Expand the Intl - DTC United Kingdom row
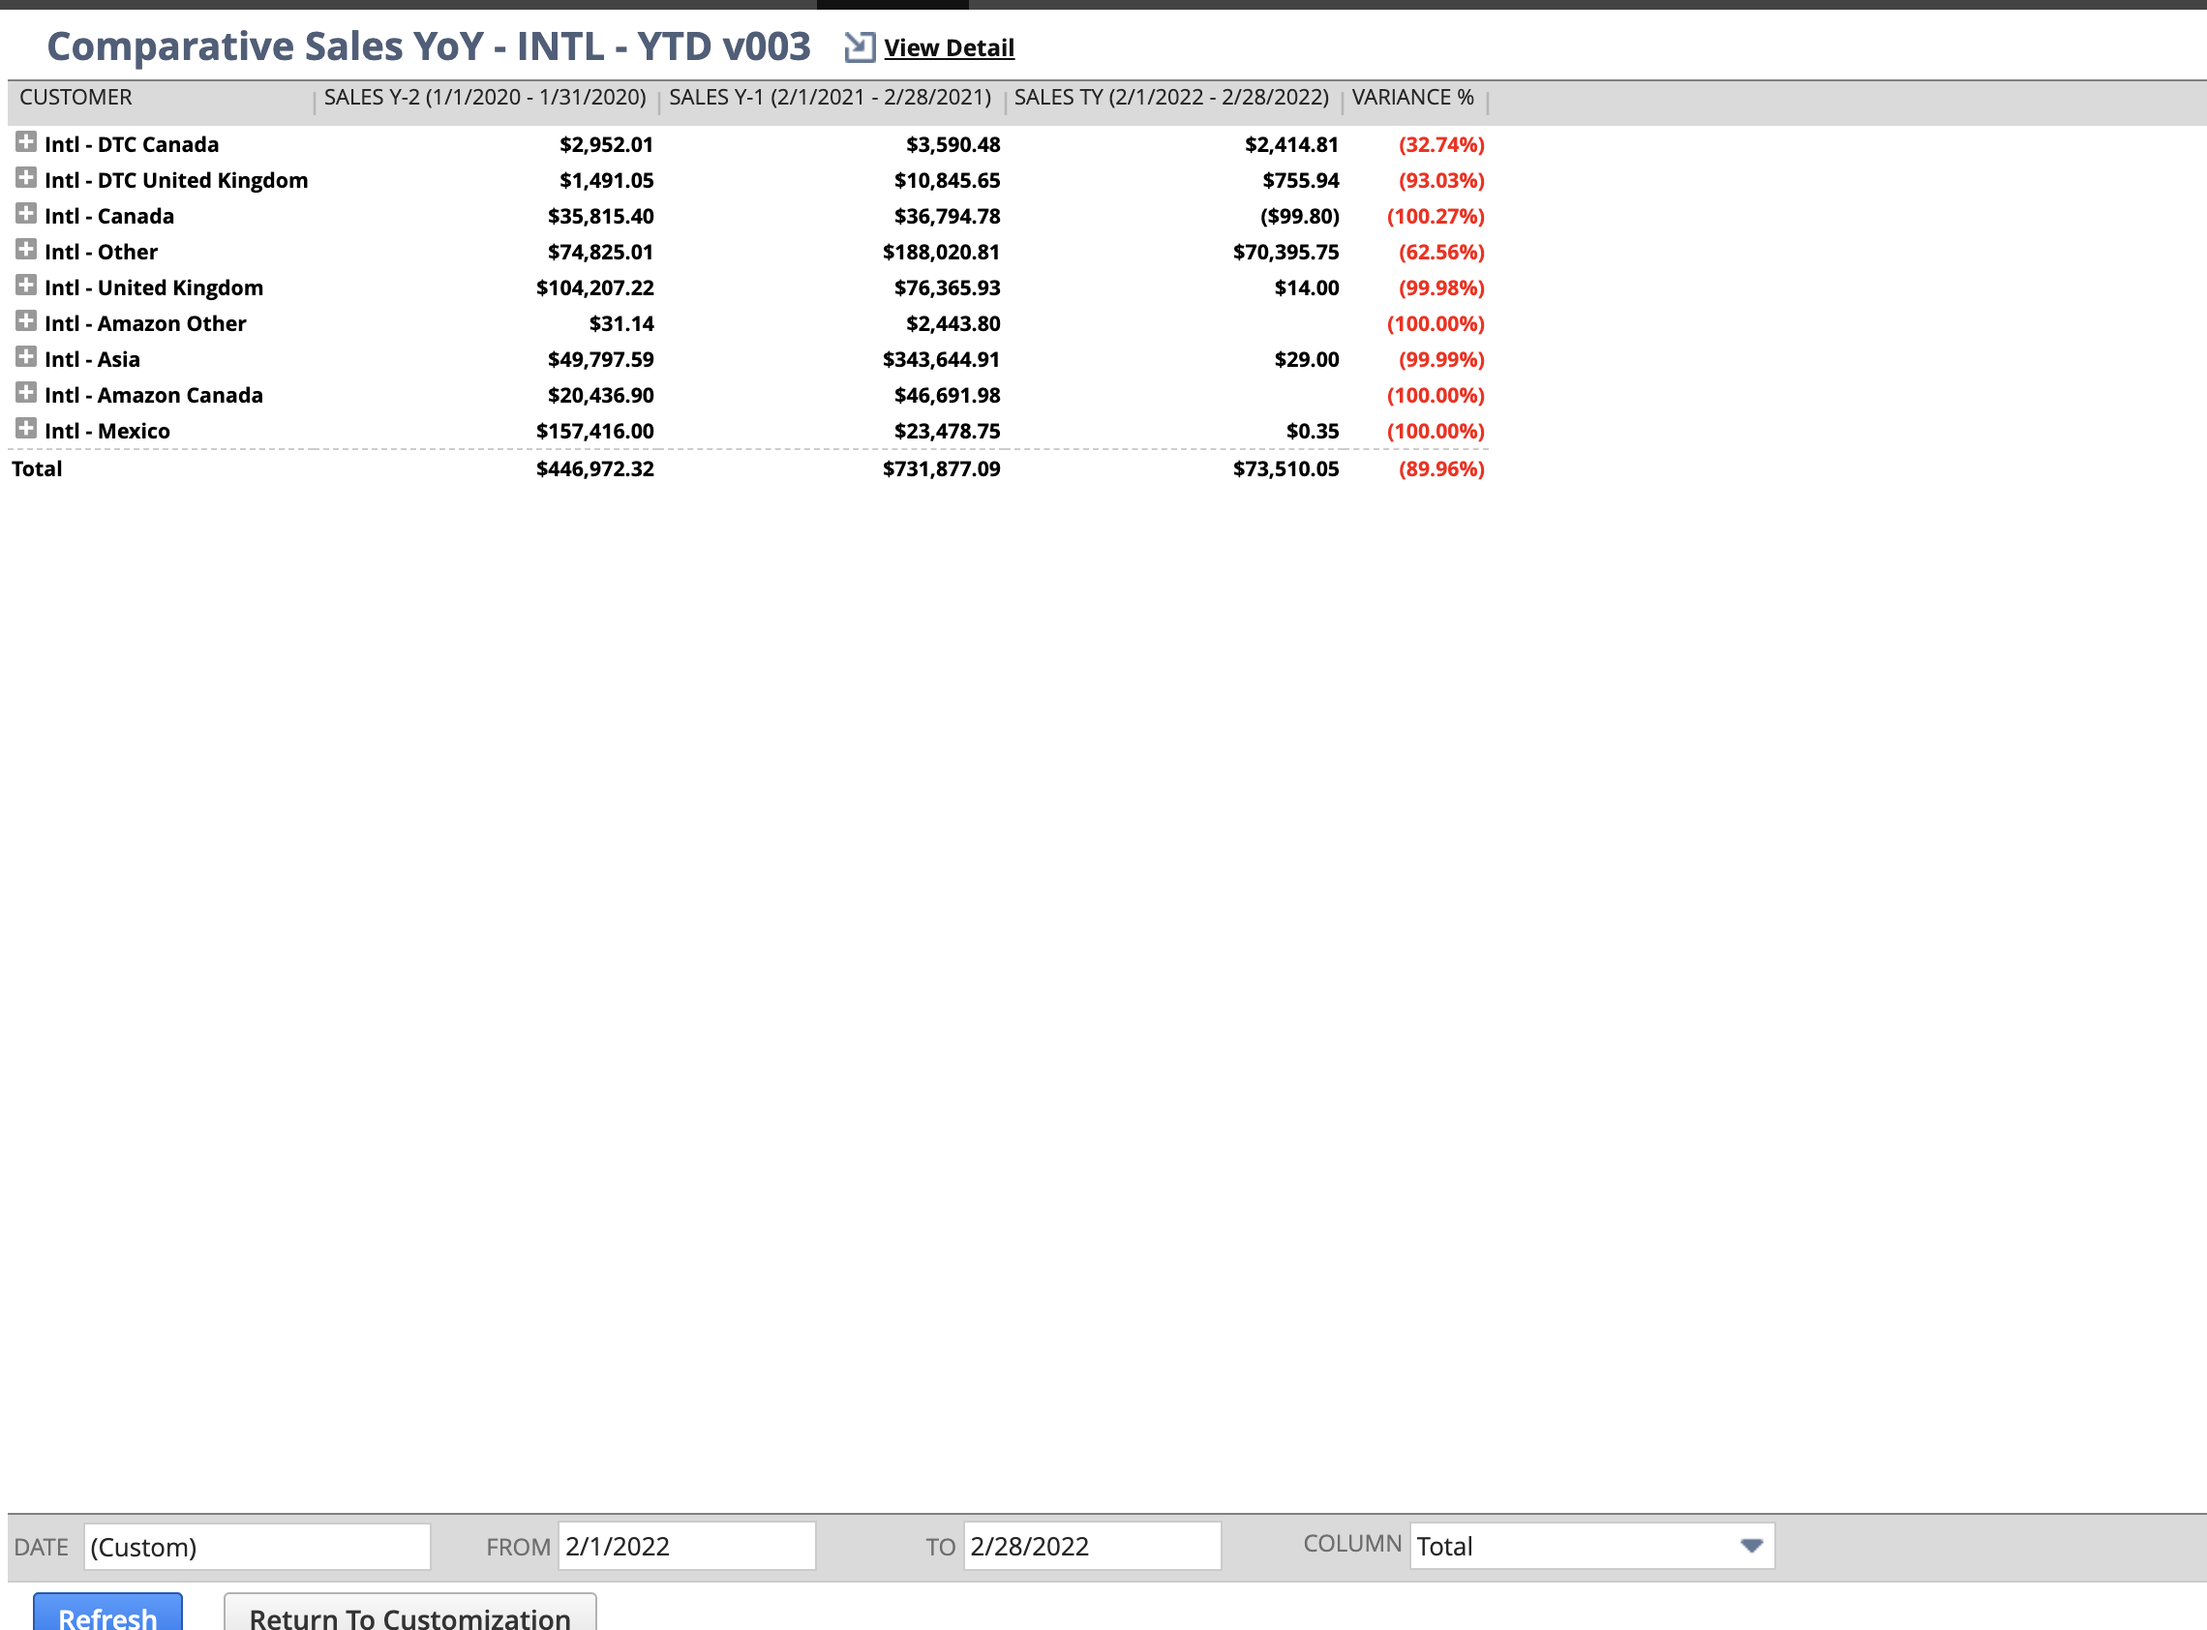Screen dimensions: 2207x1630 [x=27, y=177]
